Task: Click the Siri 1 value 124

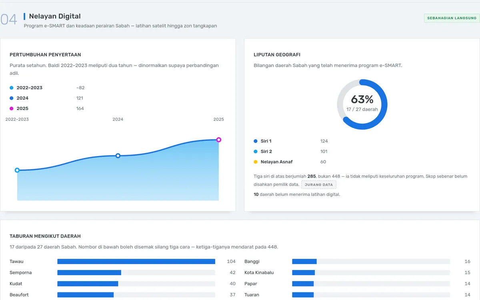Action: pos(324,141)
